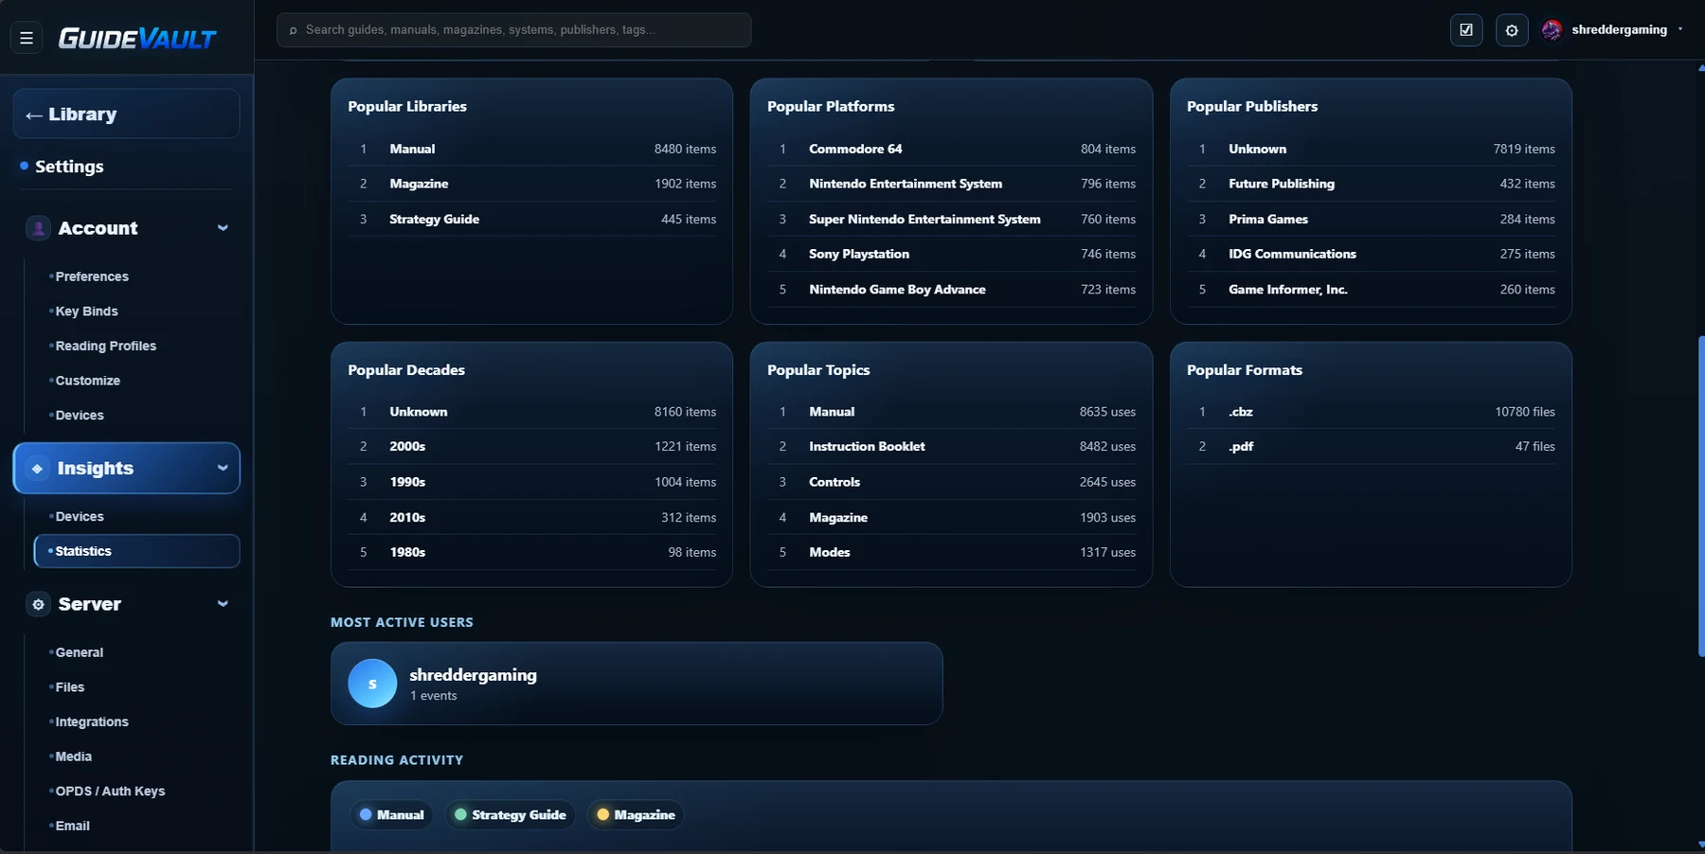Collapse the Server section chevron

pyautogui.click(x=223, y=604)
